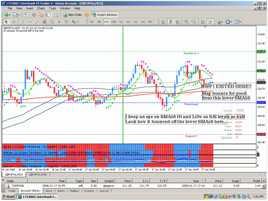Expand the New Chart dropdown arrow

(x=10, y=15)
